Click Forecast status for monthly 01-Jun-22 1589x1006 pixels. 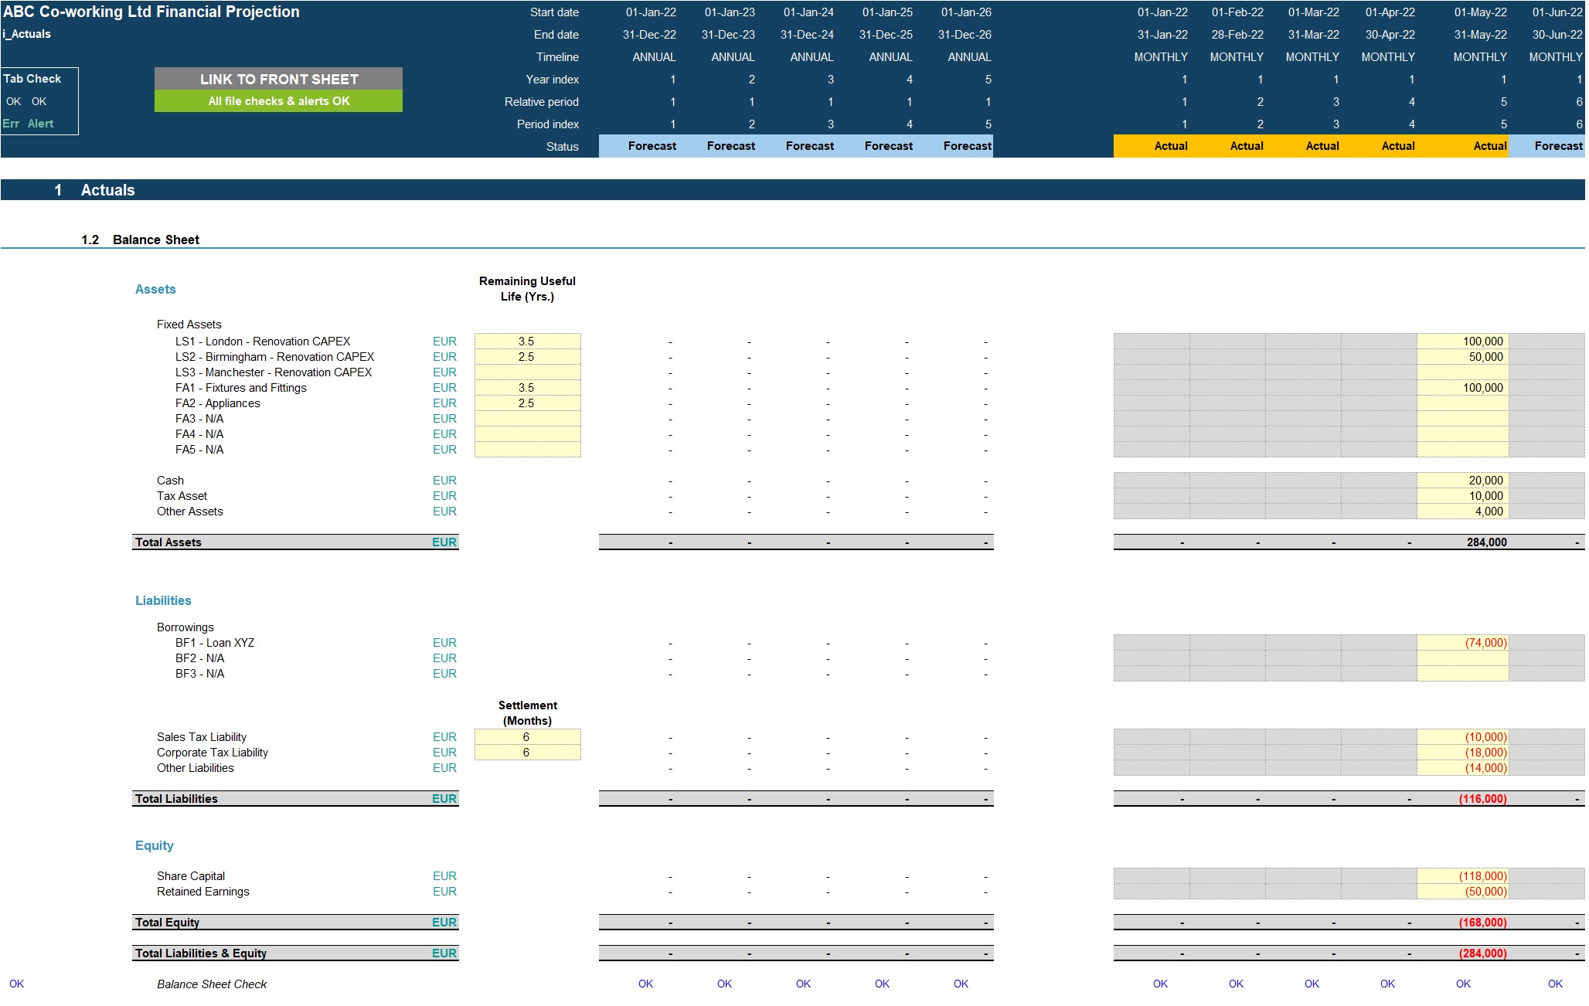pyautogui.click(x=1546, y=146)
